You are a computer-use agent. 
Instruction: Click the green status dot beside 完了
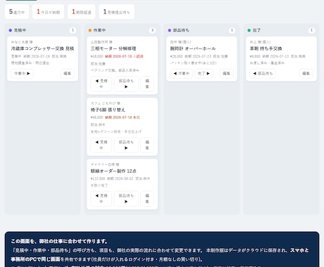tap(249, 30)
